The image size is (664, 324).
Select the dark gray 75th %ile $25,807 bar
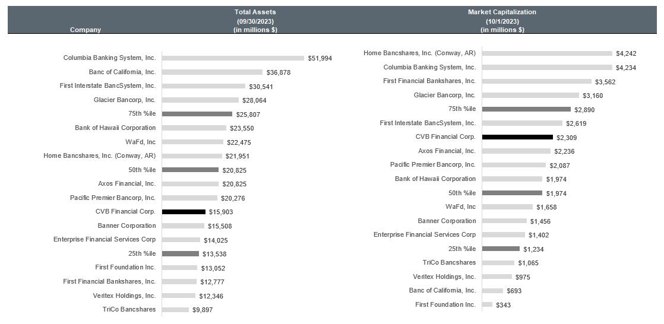point(197,114)
